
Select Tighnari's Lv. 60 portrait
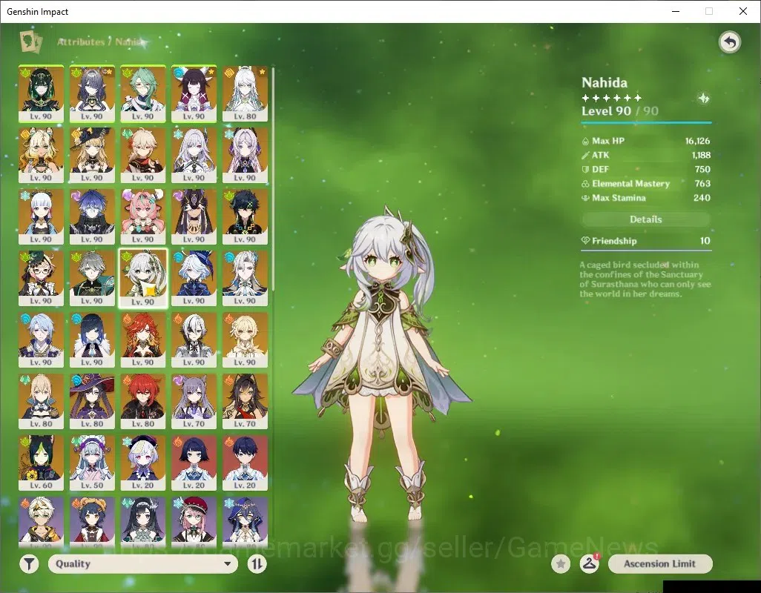pos(42,463)
